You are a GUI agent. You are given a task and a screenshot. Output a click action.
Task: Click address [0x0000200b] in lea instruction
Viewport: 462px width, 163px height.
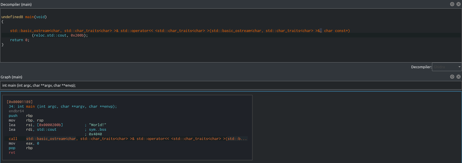coord(50,125)
